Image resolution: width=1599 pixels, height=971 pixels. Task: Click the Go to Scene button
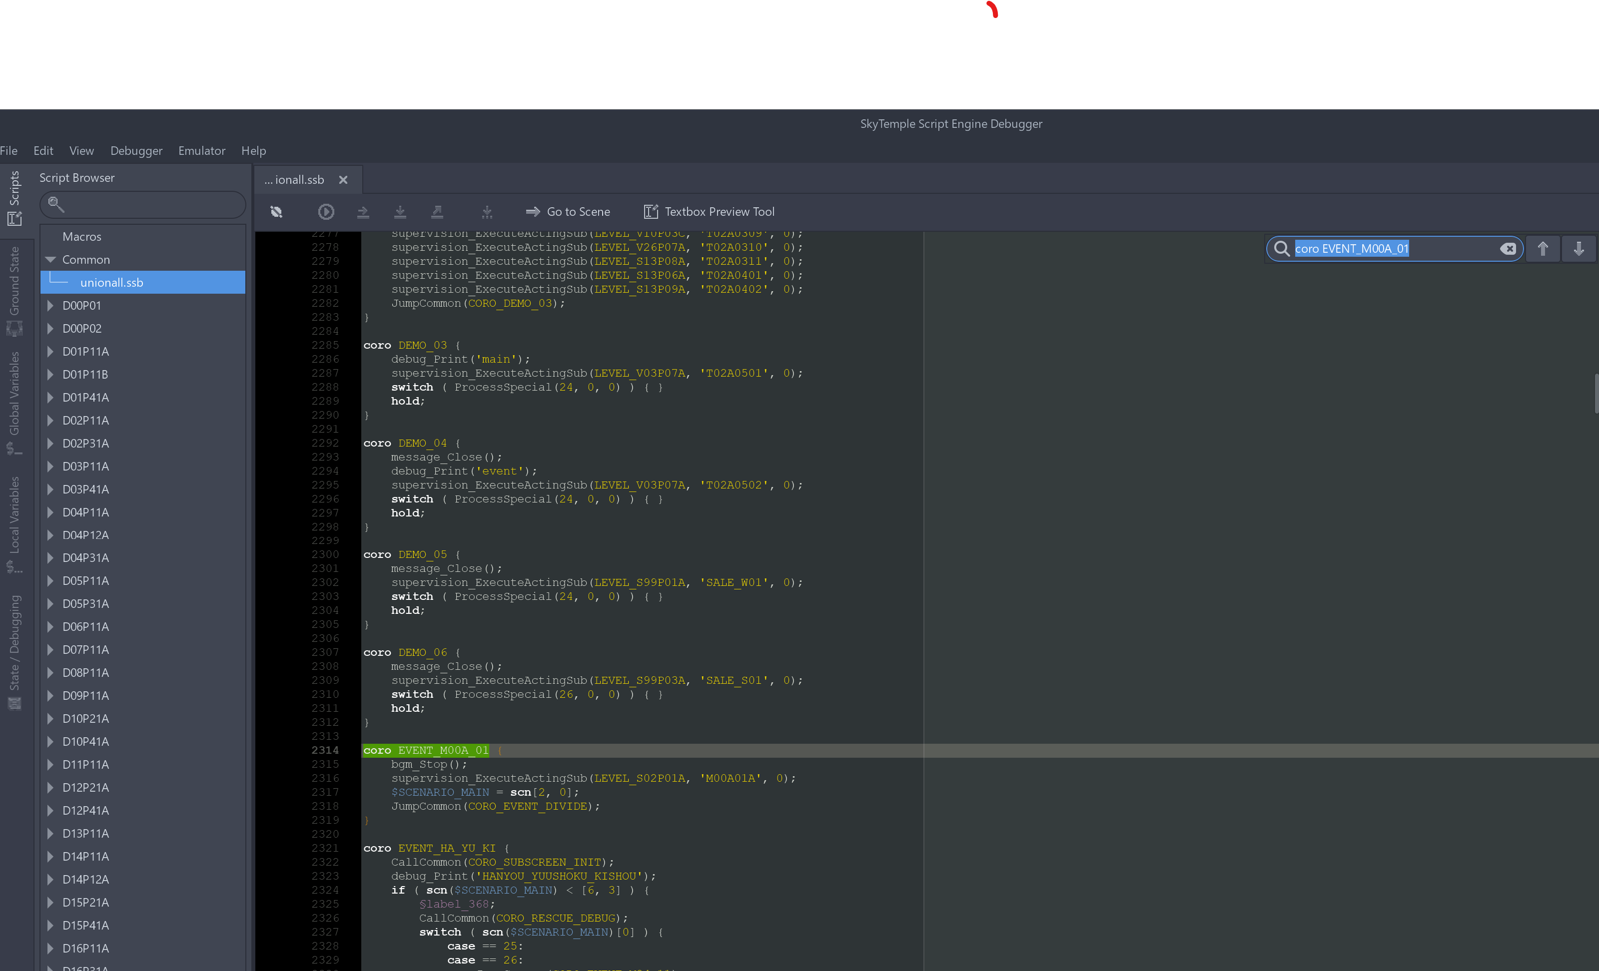point(568,212)
